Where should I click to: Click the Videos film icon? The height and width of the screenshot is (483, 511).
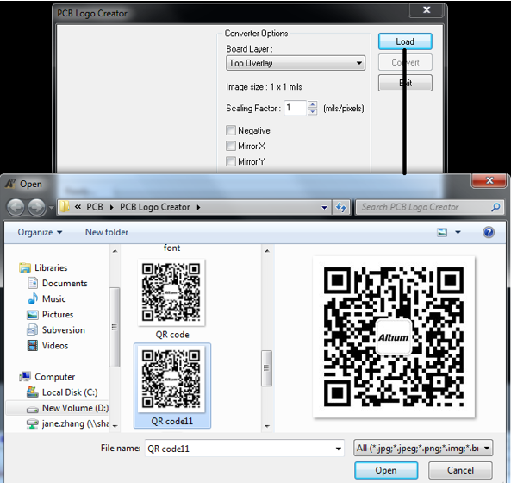pyautogui.click(x=33, y=345)
